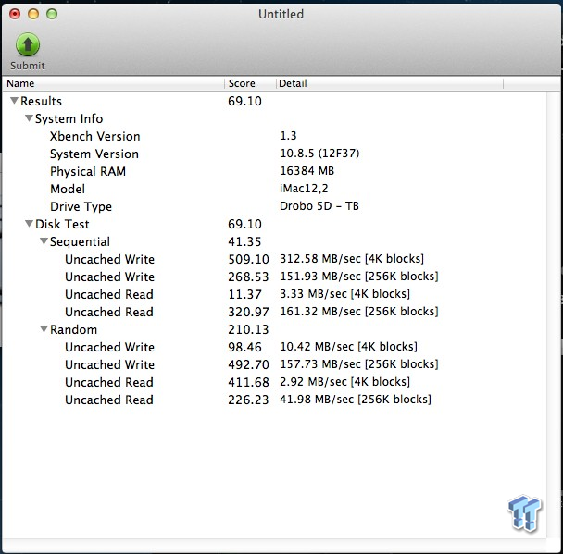Select the Drive Type row
This screenshot has width=563, height=554.
pyautogui.click(x=274, y=206)
